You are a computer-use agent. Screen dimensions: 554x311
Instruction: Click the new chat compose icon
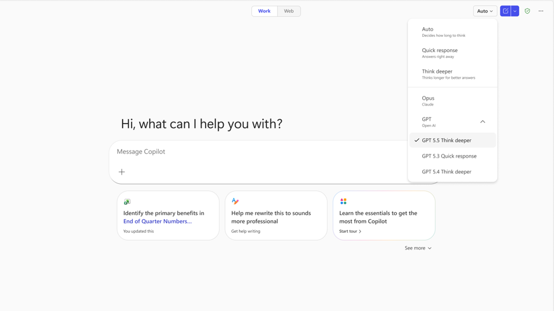(x=505, y=11)
